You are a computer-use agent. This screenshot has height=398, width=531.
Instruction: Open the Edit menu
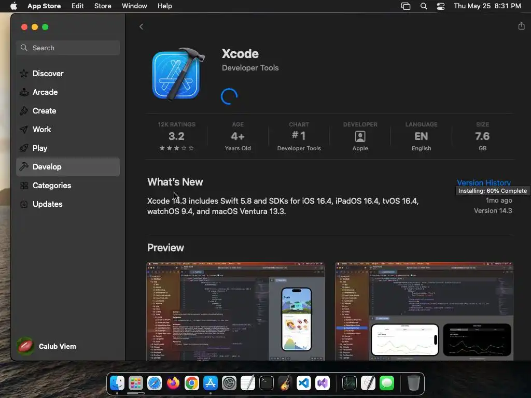click(x=78, y=6)
